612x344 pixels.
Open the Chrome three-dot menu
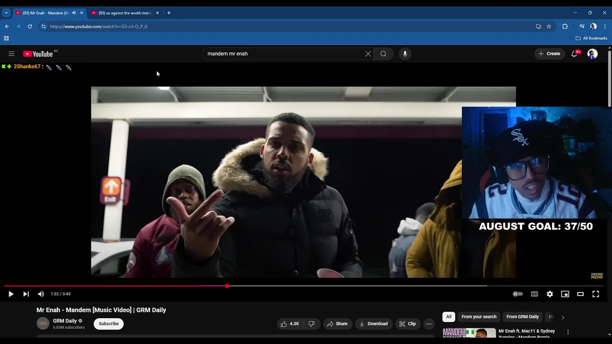[605, 26]
